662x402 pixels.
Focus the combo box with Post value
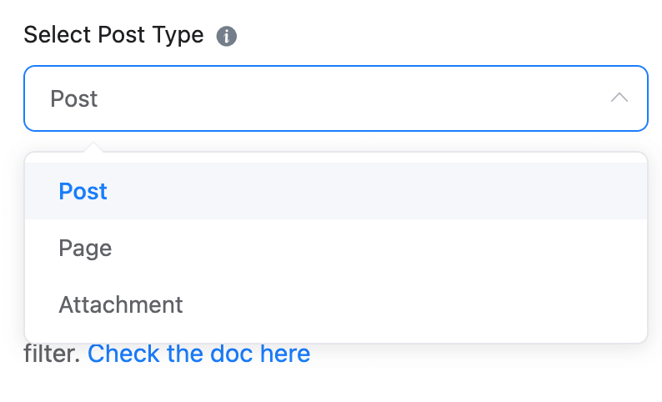tap(317, 98)
